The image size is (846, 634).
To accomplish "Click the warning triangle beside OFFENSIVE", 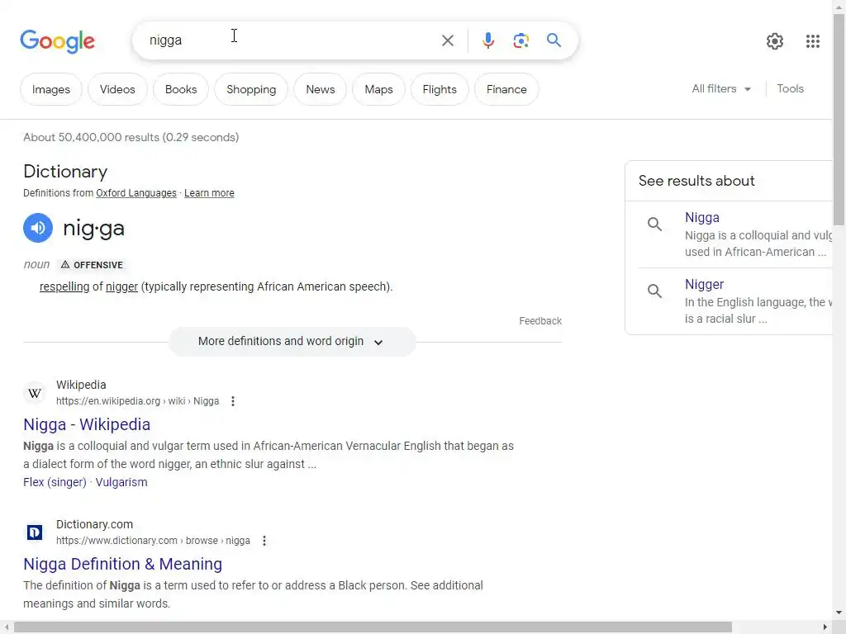I will 65,265.
